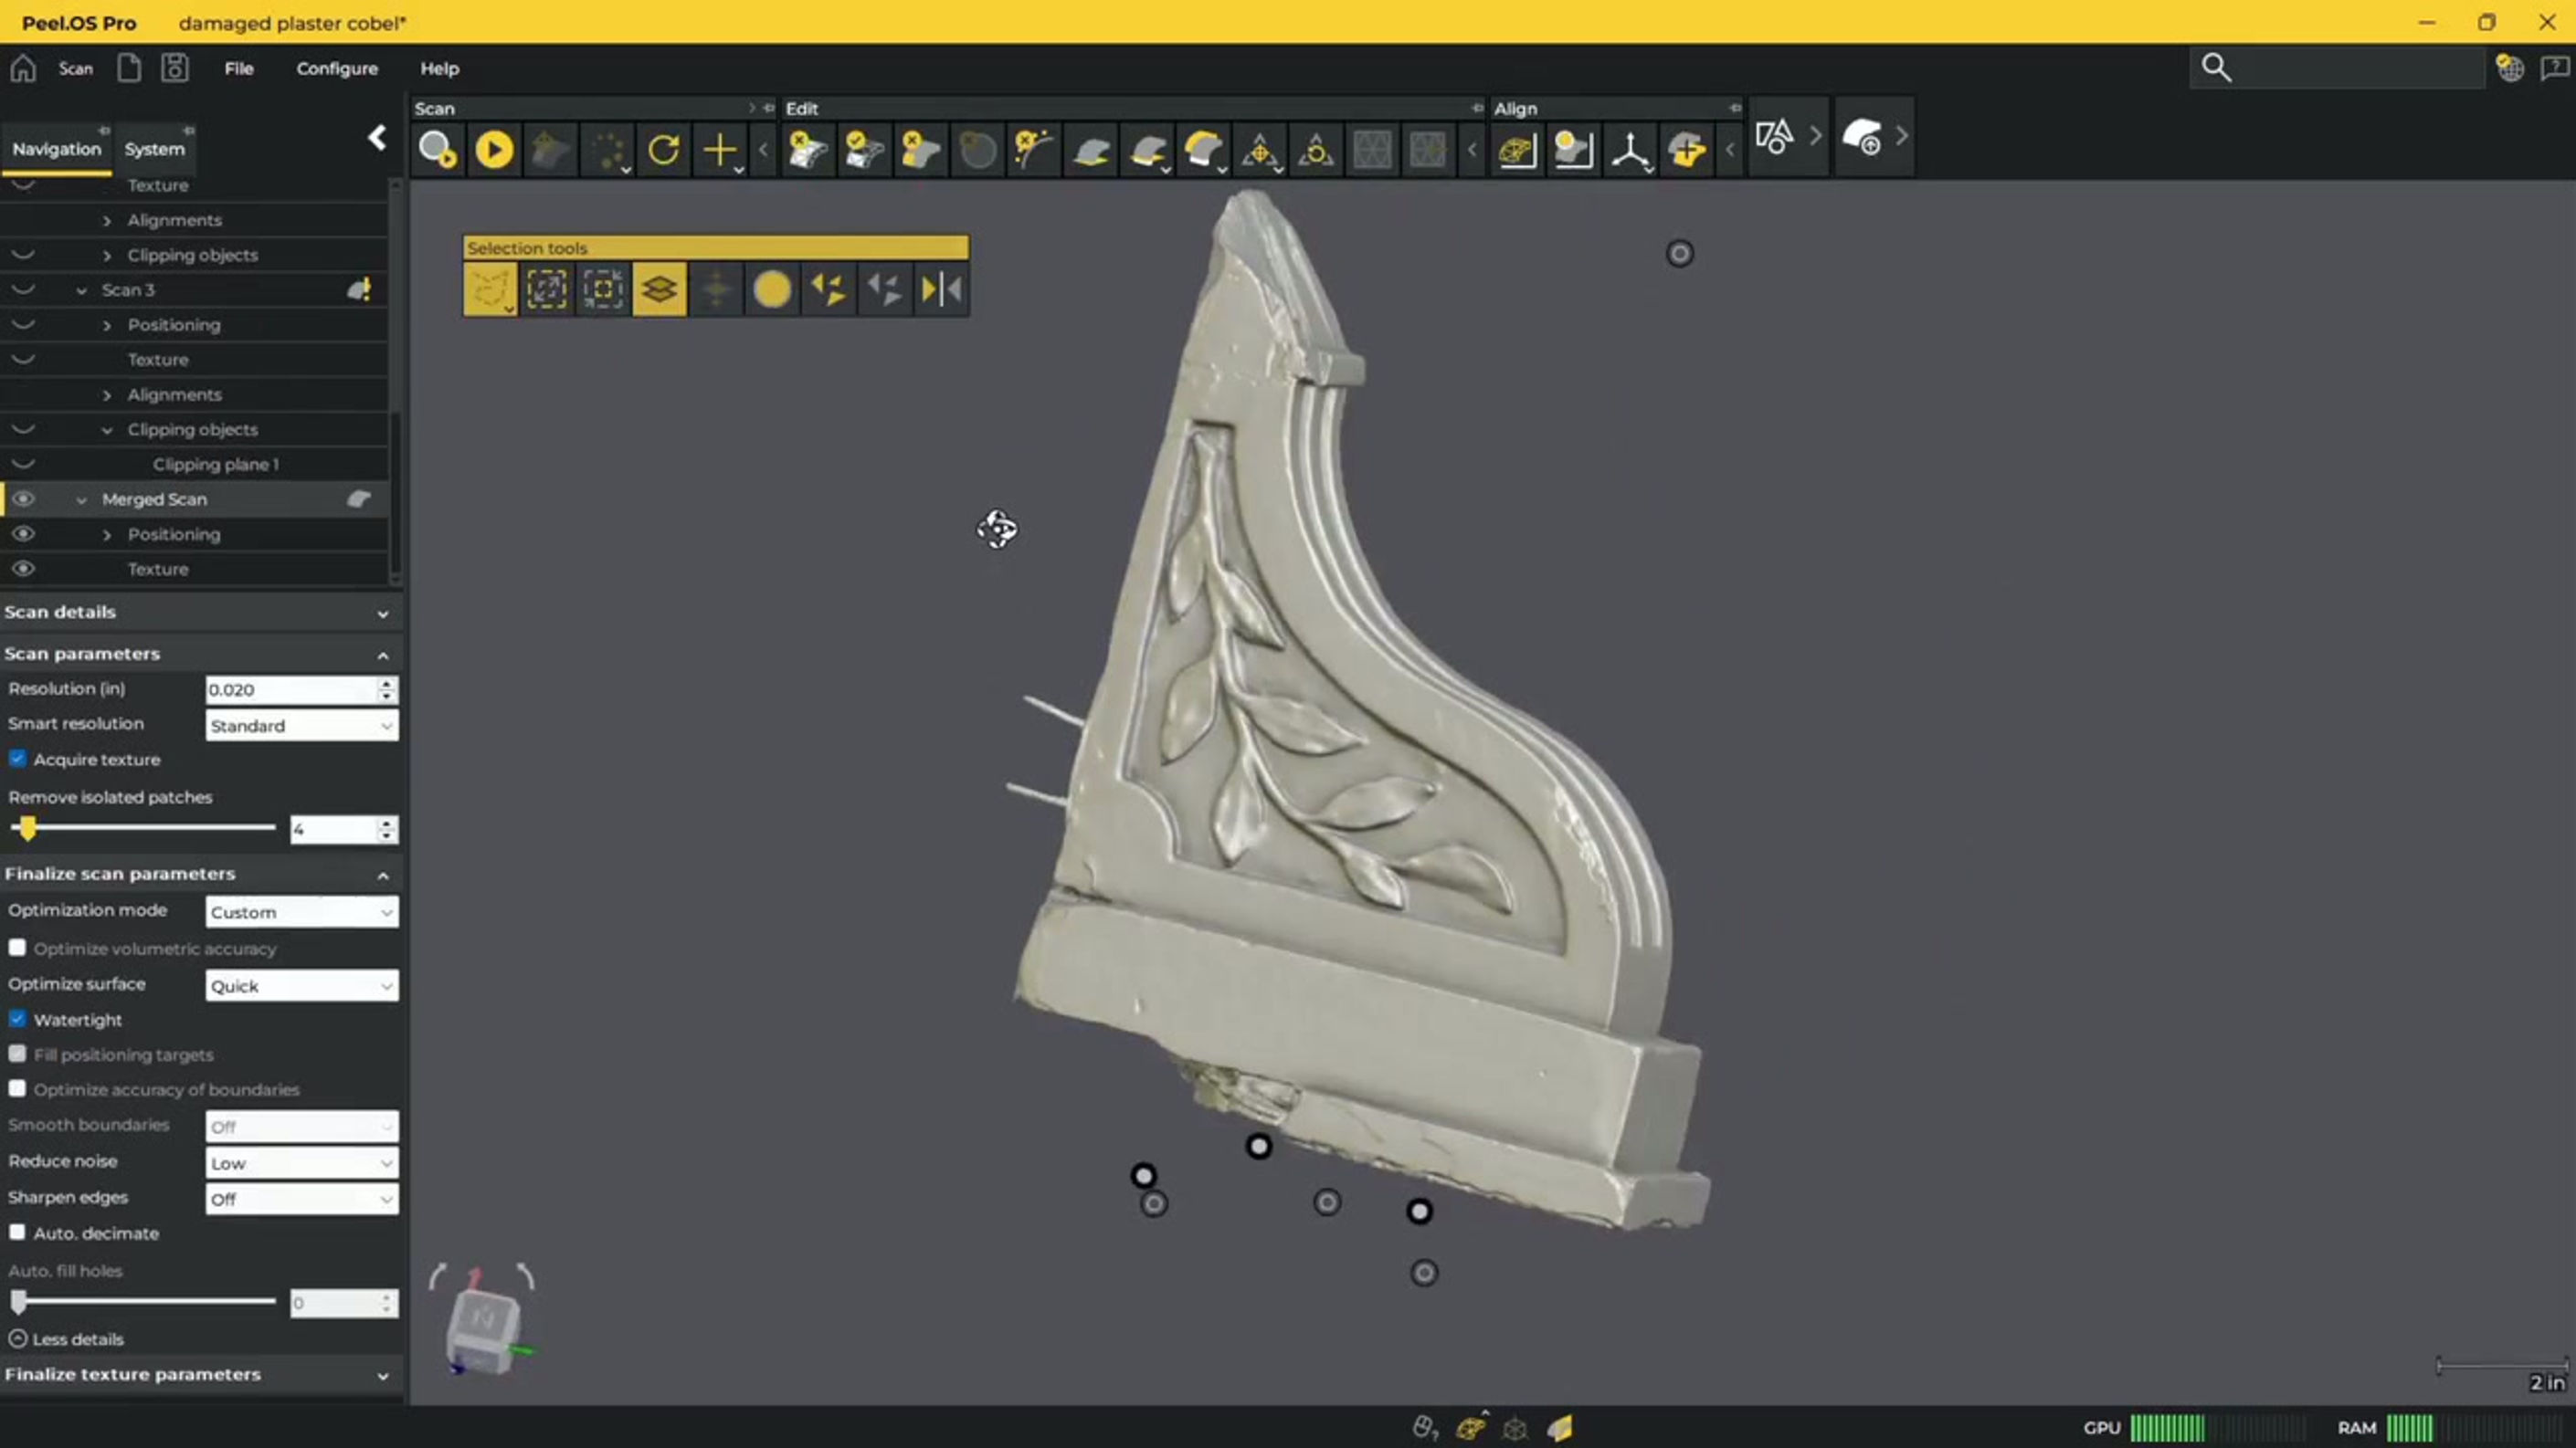This screenshot has width=2576, height=1448.
Task: Collapse the Scan 3 tree entry
Action: click(x=82, y=289)
